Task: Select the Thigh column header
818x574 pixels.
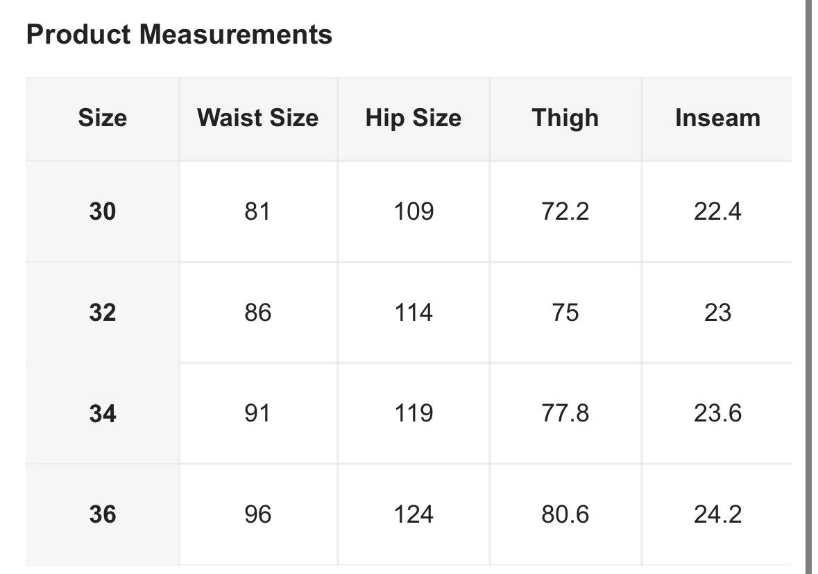Action: click(565, 119)
